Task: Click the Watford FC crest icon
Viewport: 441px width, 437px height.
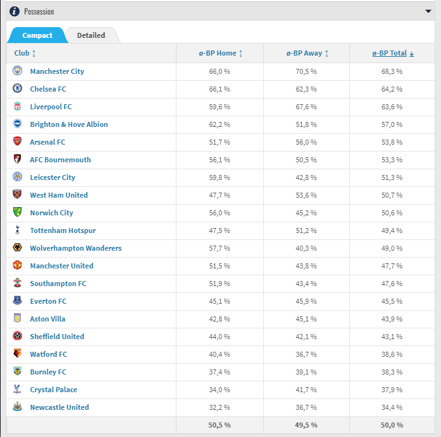Action: (x=18, y=354)
